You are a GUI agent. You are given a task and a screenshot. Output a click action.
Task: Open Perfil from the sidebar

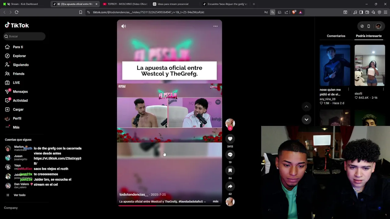(17, 118)
